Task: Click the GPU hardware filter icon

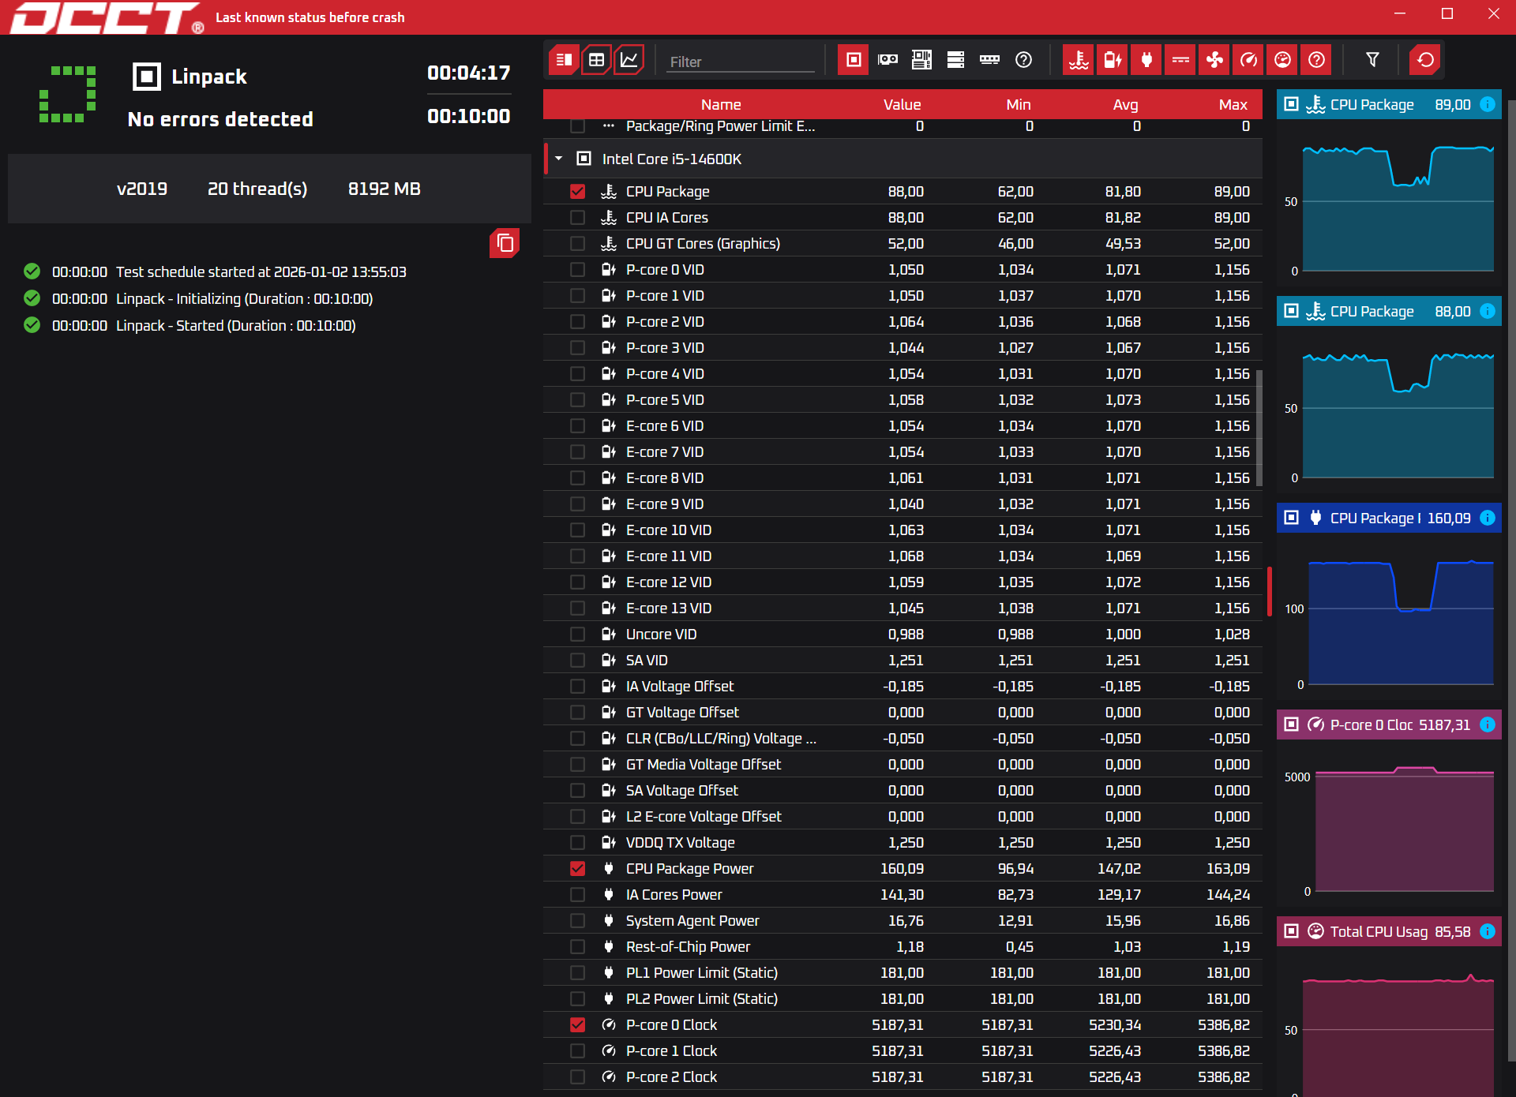Action: (x=887, y=60)
